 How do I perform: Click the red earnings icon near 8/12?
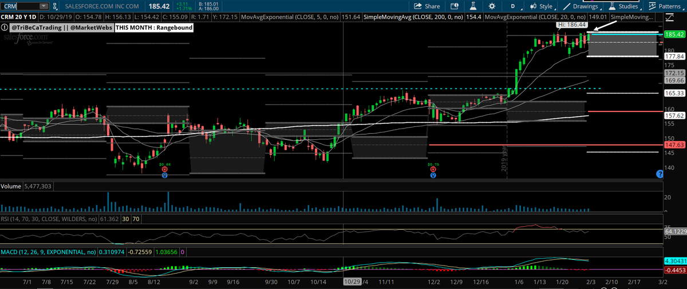click(165, 169)
